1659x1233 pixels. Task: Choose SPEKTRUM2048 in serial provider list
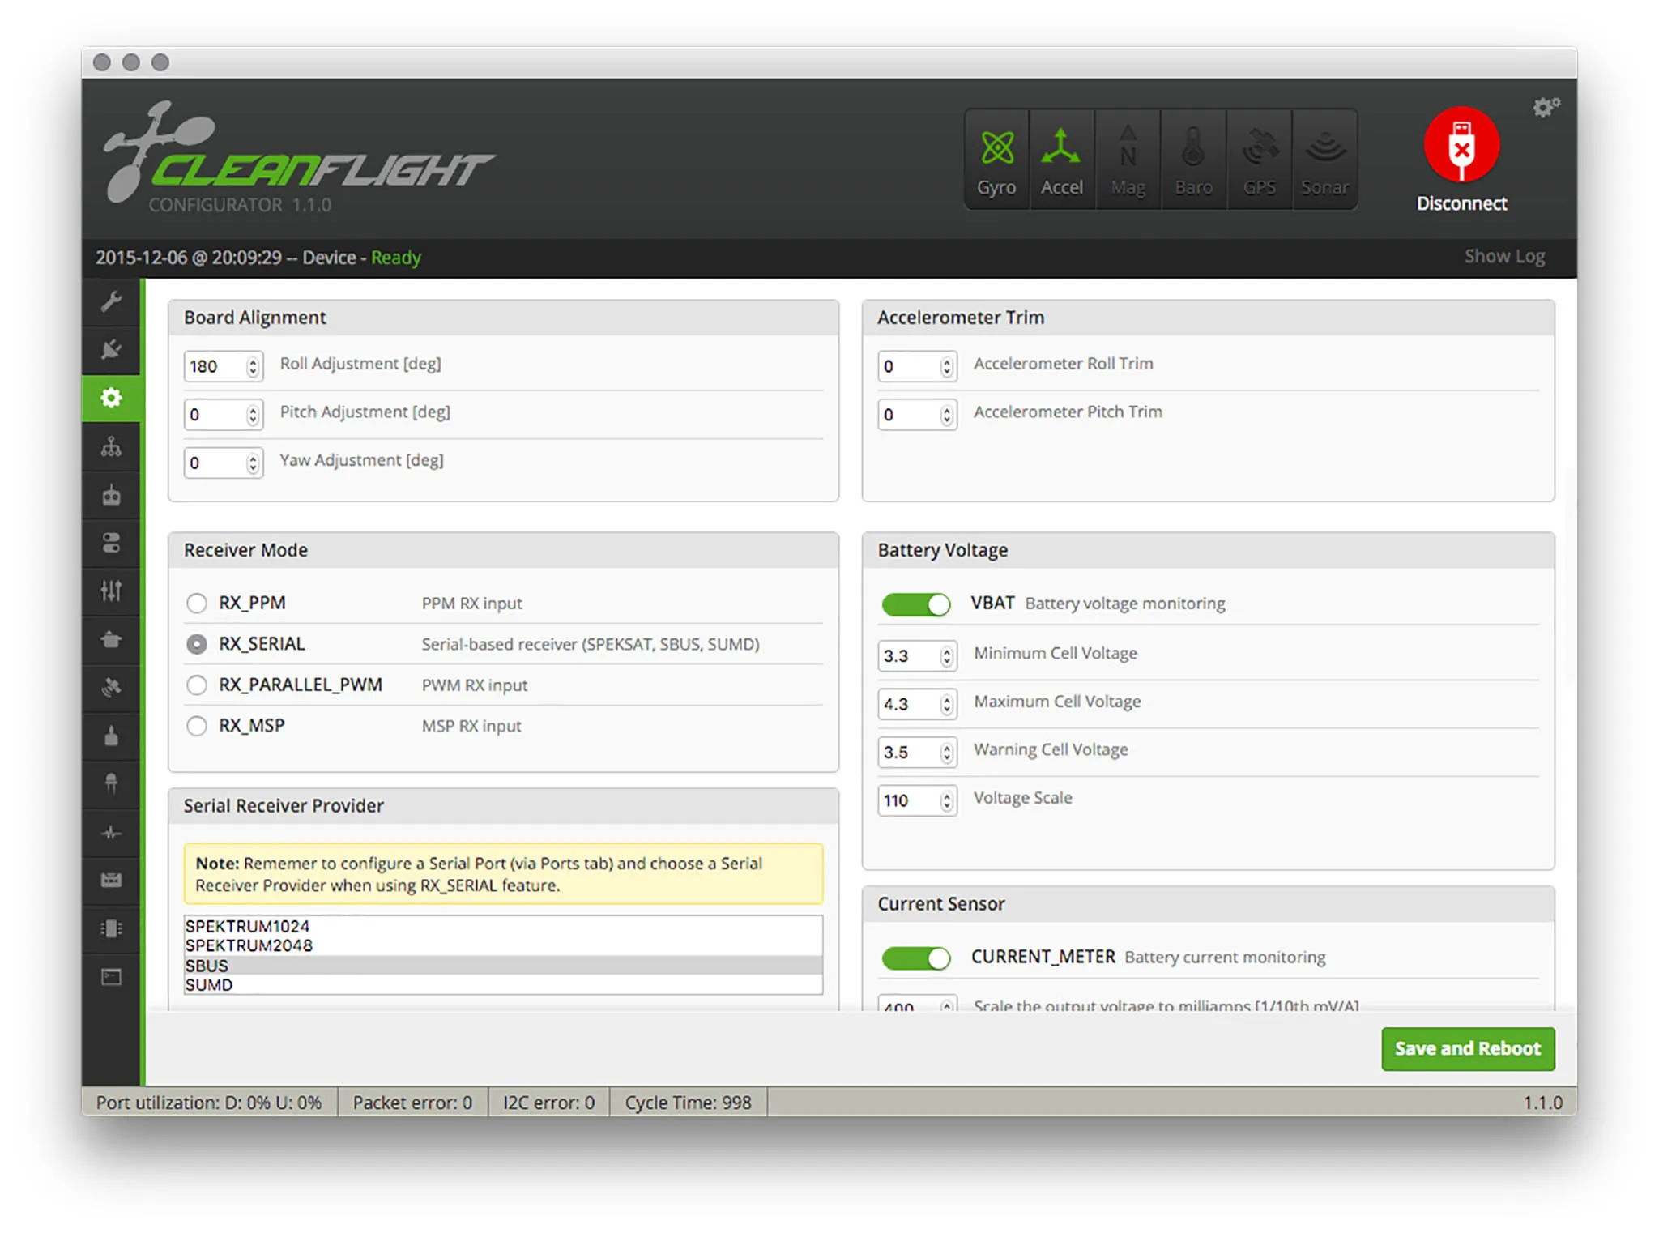click(249, 945)
